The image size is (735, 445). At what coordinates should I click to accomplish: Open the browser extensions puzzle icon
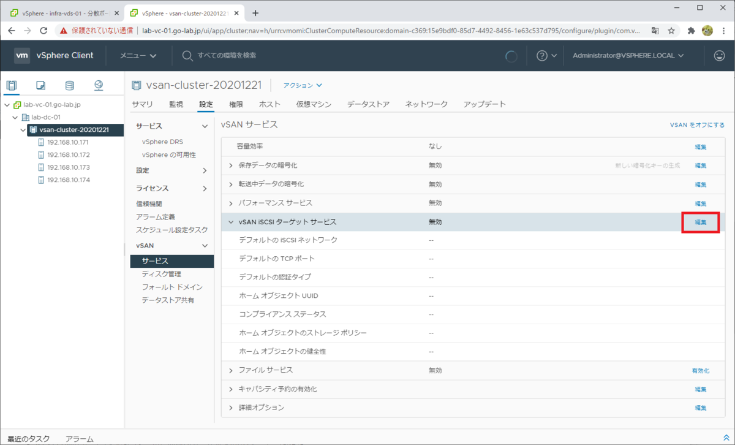pos(692,30)
